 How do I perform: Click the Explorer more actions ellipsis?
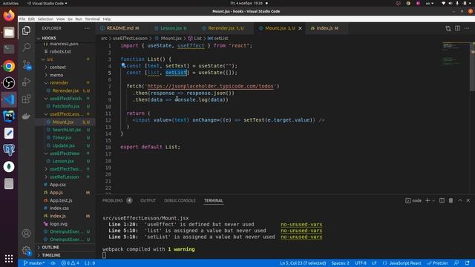coord(88,28)
